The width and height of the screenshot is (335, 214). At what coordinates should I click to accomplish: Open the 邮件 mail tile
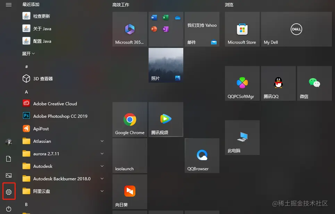(202, 29)
